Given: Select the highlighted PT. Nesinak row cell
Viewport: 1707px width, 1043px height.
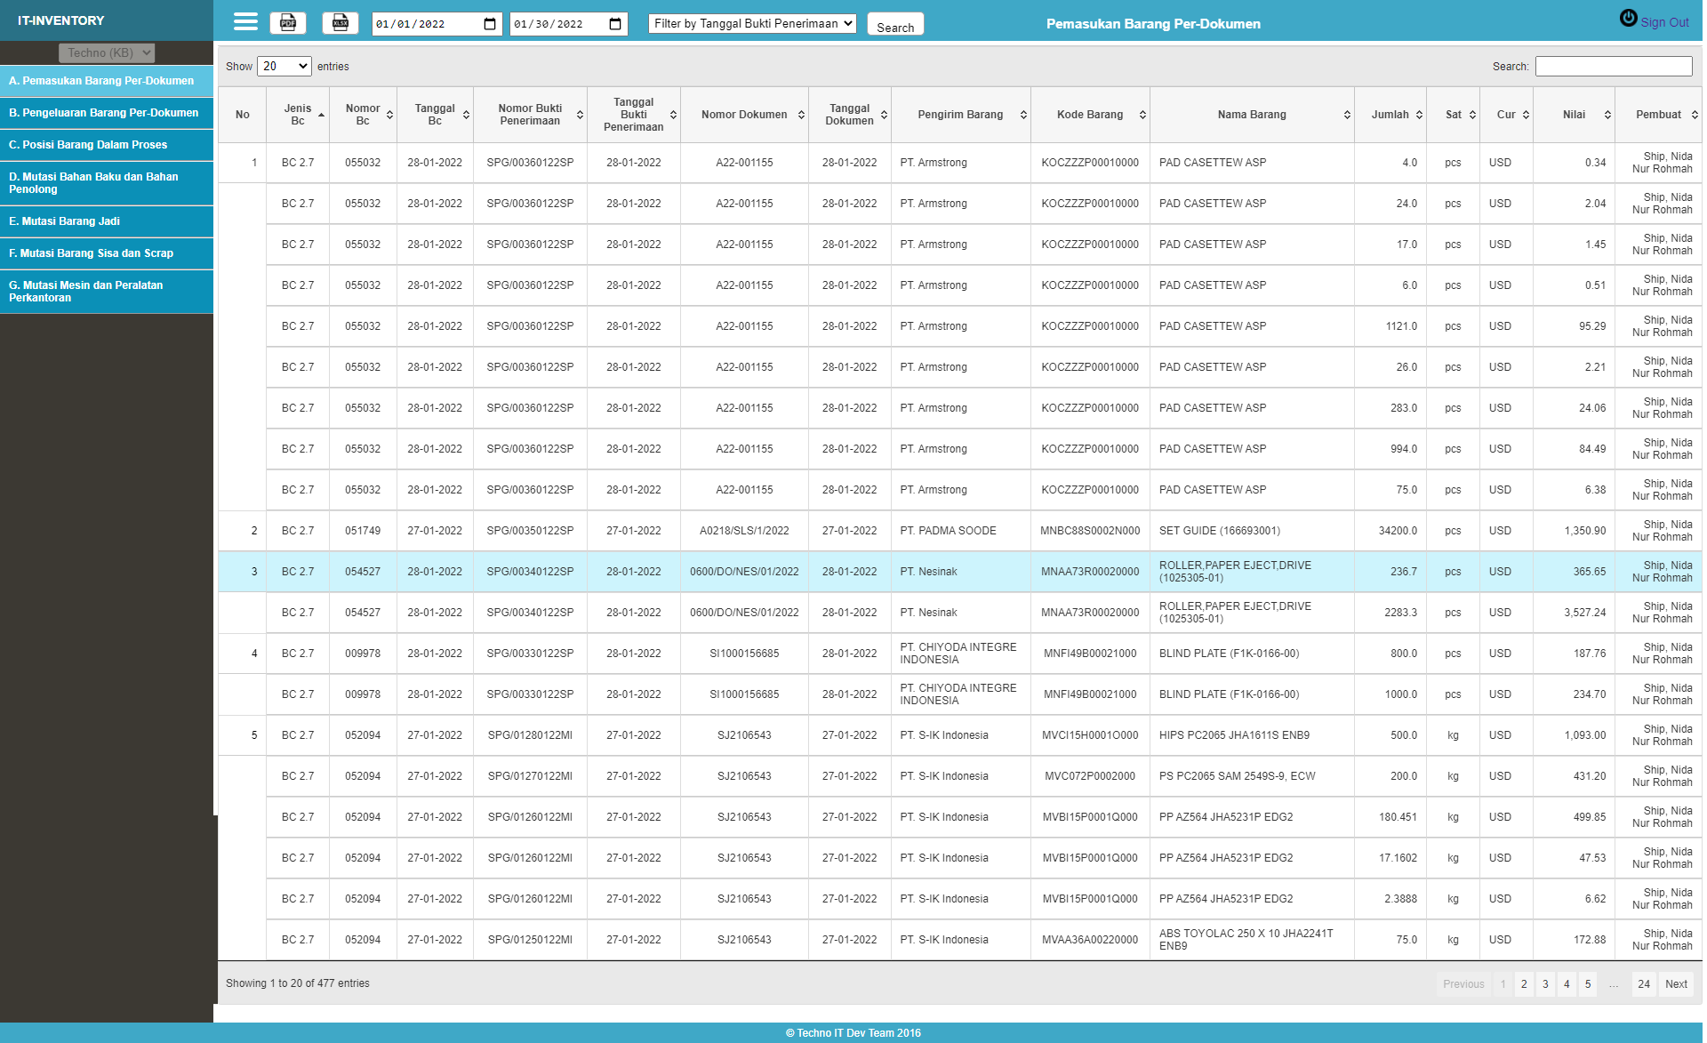Looking at the screenshot, I should tap(960, 572).
